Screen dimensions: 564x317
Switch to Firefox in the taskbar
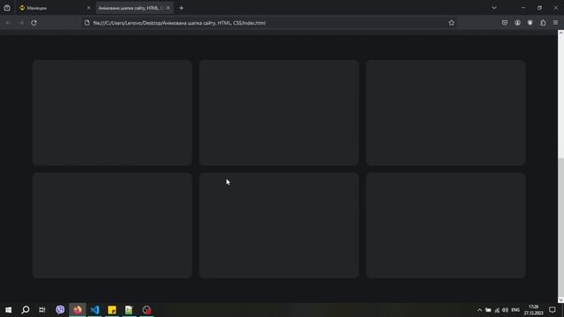pyautogui.click(x=78, y=309)
